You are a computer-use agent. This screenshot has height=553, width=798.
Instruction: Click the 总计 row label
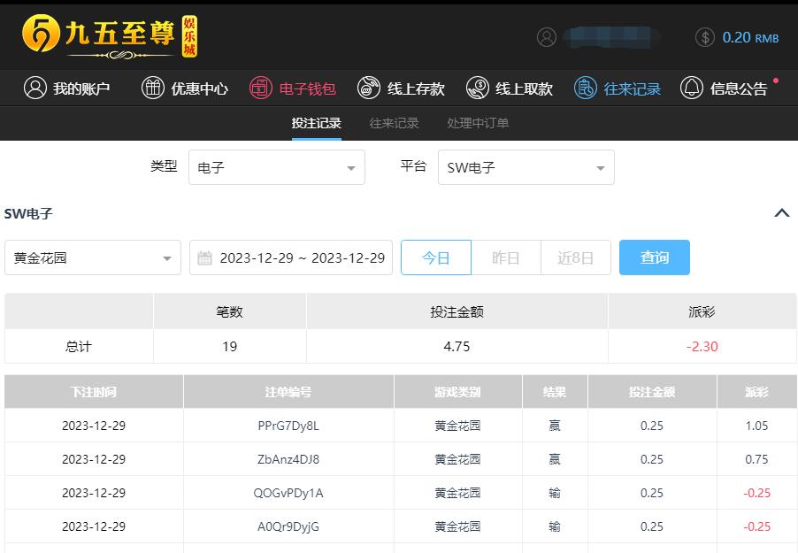click(x=79, y=346)
